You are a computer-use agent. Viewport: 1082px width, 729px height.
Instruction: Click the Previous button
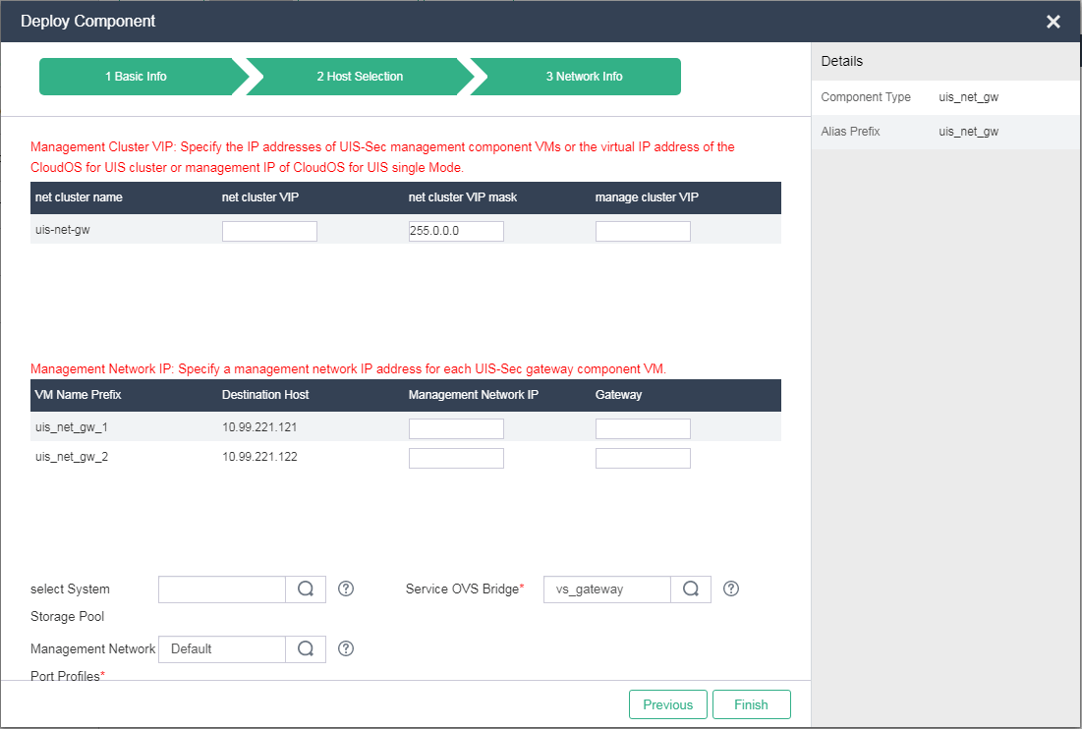[x=667, y=703]
